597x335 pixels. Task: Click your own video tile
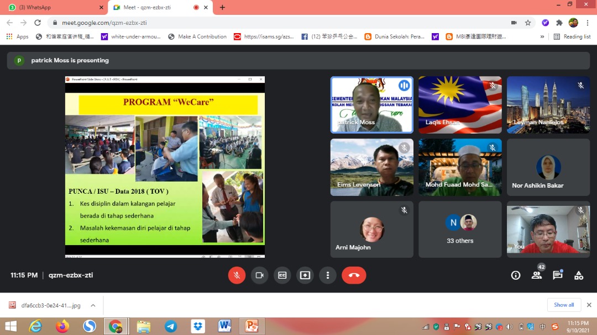pos(548,229)
